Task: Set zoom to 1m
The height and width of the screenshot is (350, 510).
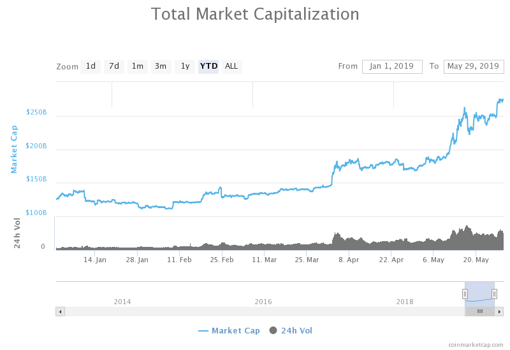Action: point(137,66)
